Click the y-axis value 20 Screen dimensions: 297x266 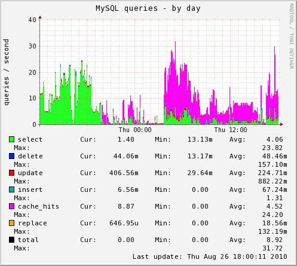tap(32, 72)
